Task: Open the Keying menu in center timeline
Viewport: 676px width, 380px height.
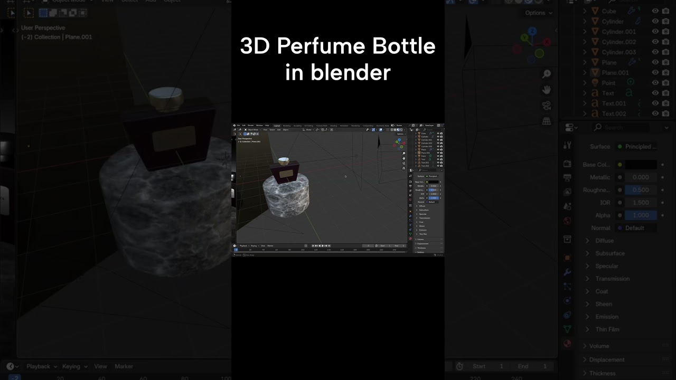Action: pos(255,246)
